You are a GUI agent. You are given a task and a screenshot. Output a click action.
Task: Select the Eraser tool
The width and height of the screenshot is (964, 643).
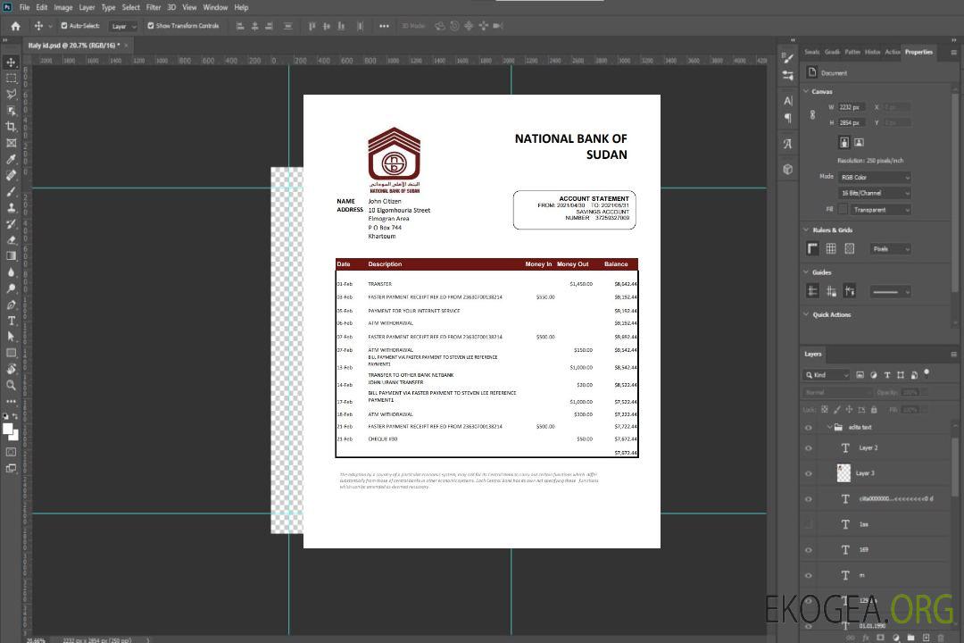[x=11, y=240]
